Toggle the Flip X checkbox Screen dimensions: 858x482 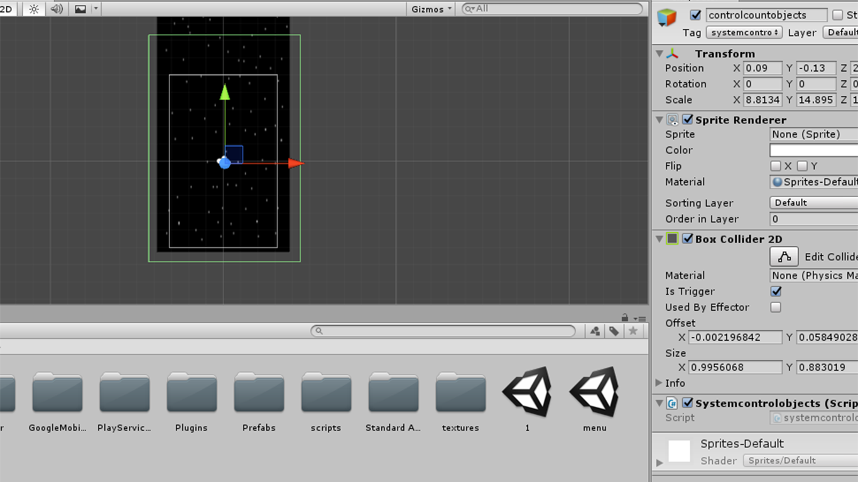776,166
